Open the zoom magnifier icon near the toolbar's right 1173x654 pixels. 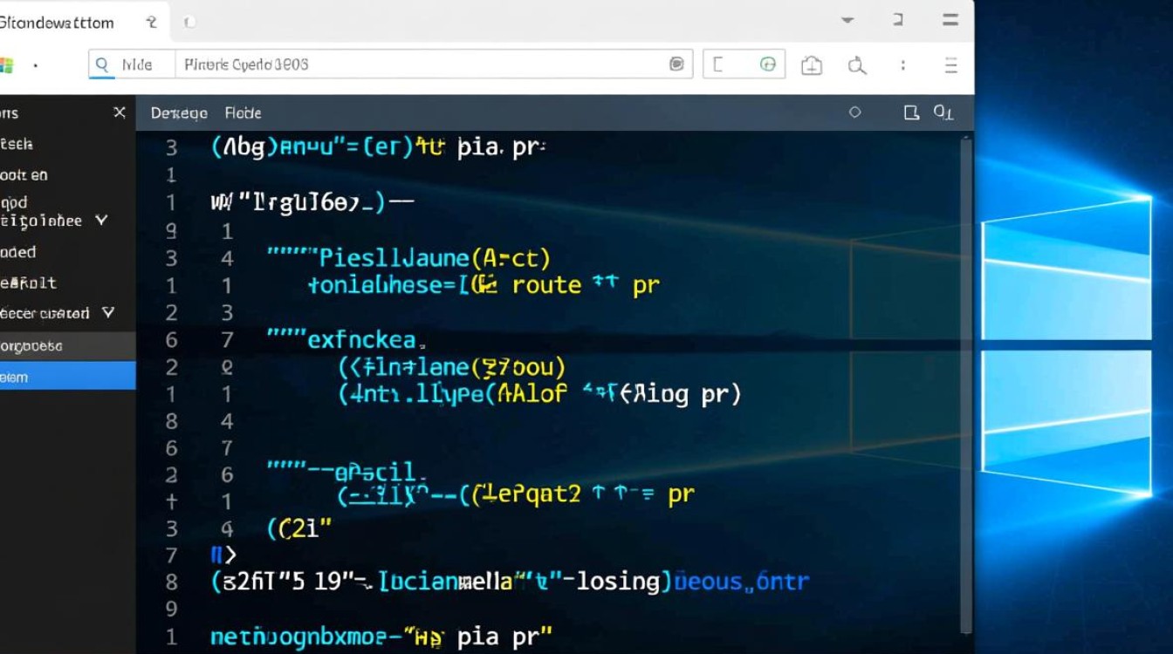857,65
